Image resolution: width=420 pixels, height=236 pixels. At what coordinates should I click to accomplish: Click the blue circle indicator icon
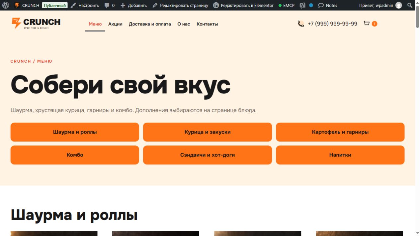point(311,5)
